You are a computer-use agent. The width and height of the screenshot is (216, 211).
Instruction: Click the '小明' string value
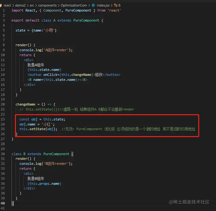coord(49,30)
